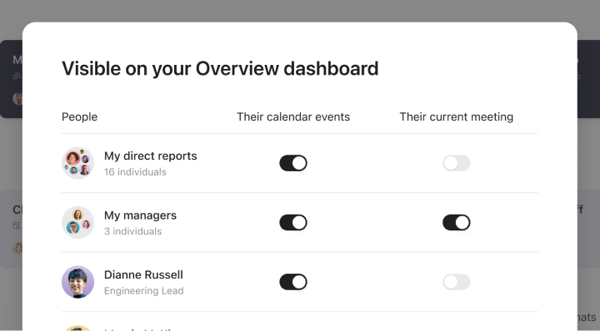Select the My direct reports label
Image resolution: width=600 pixels, height=331 pixels.
point(150,156)
